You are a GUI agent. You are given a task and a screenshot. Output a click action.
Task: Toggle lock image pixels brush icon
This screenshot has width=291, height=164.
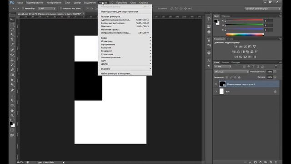231,77
